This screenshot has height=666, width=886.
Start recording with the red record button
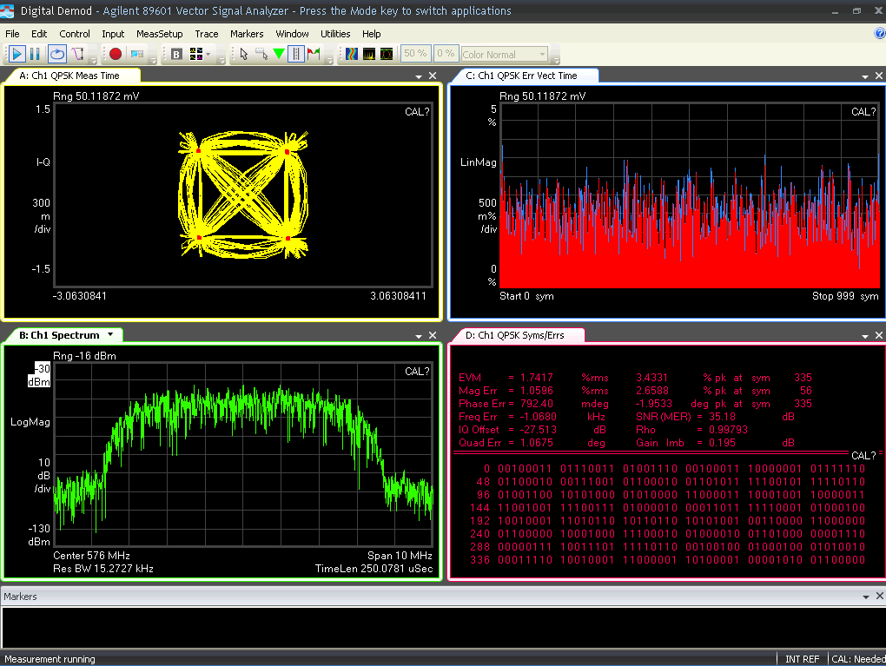click(116, 54)
